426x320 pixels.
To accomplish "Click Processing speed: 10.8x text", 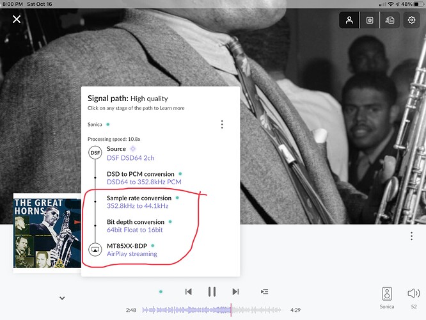I will pyautogui.click(x=114, y=139).
